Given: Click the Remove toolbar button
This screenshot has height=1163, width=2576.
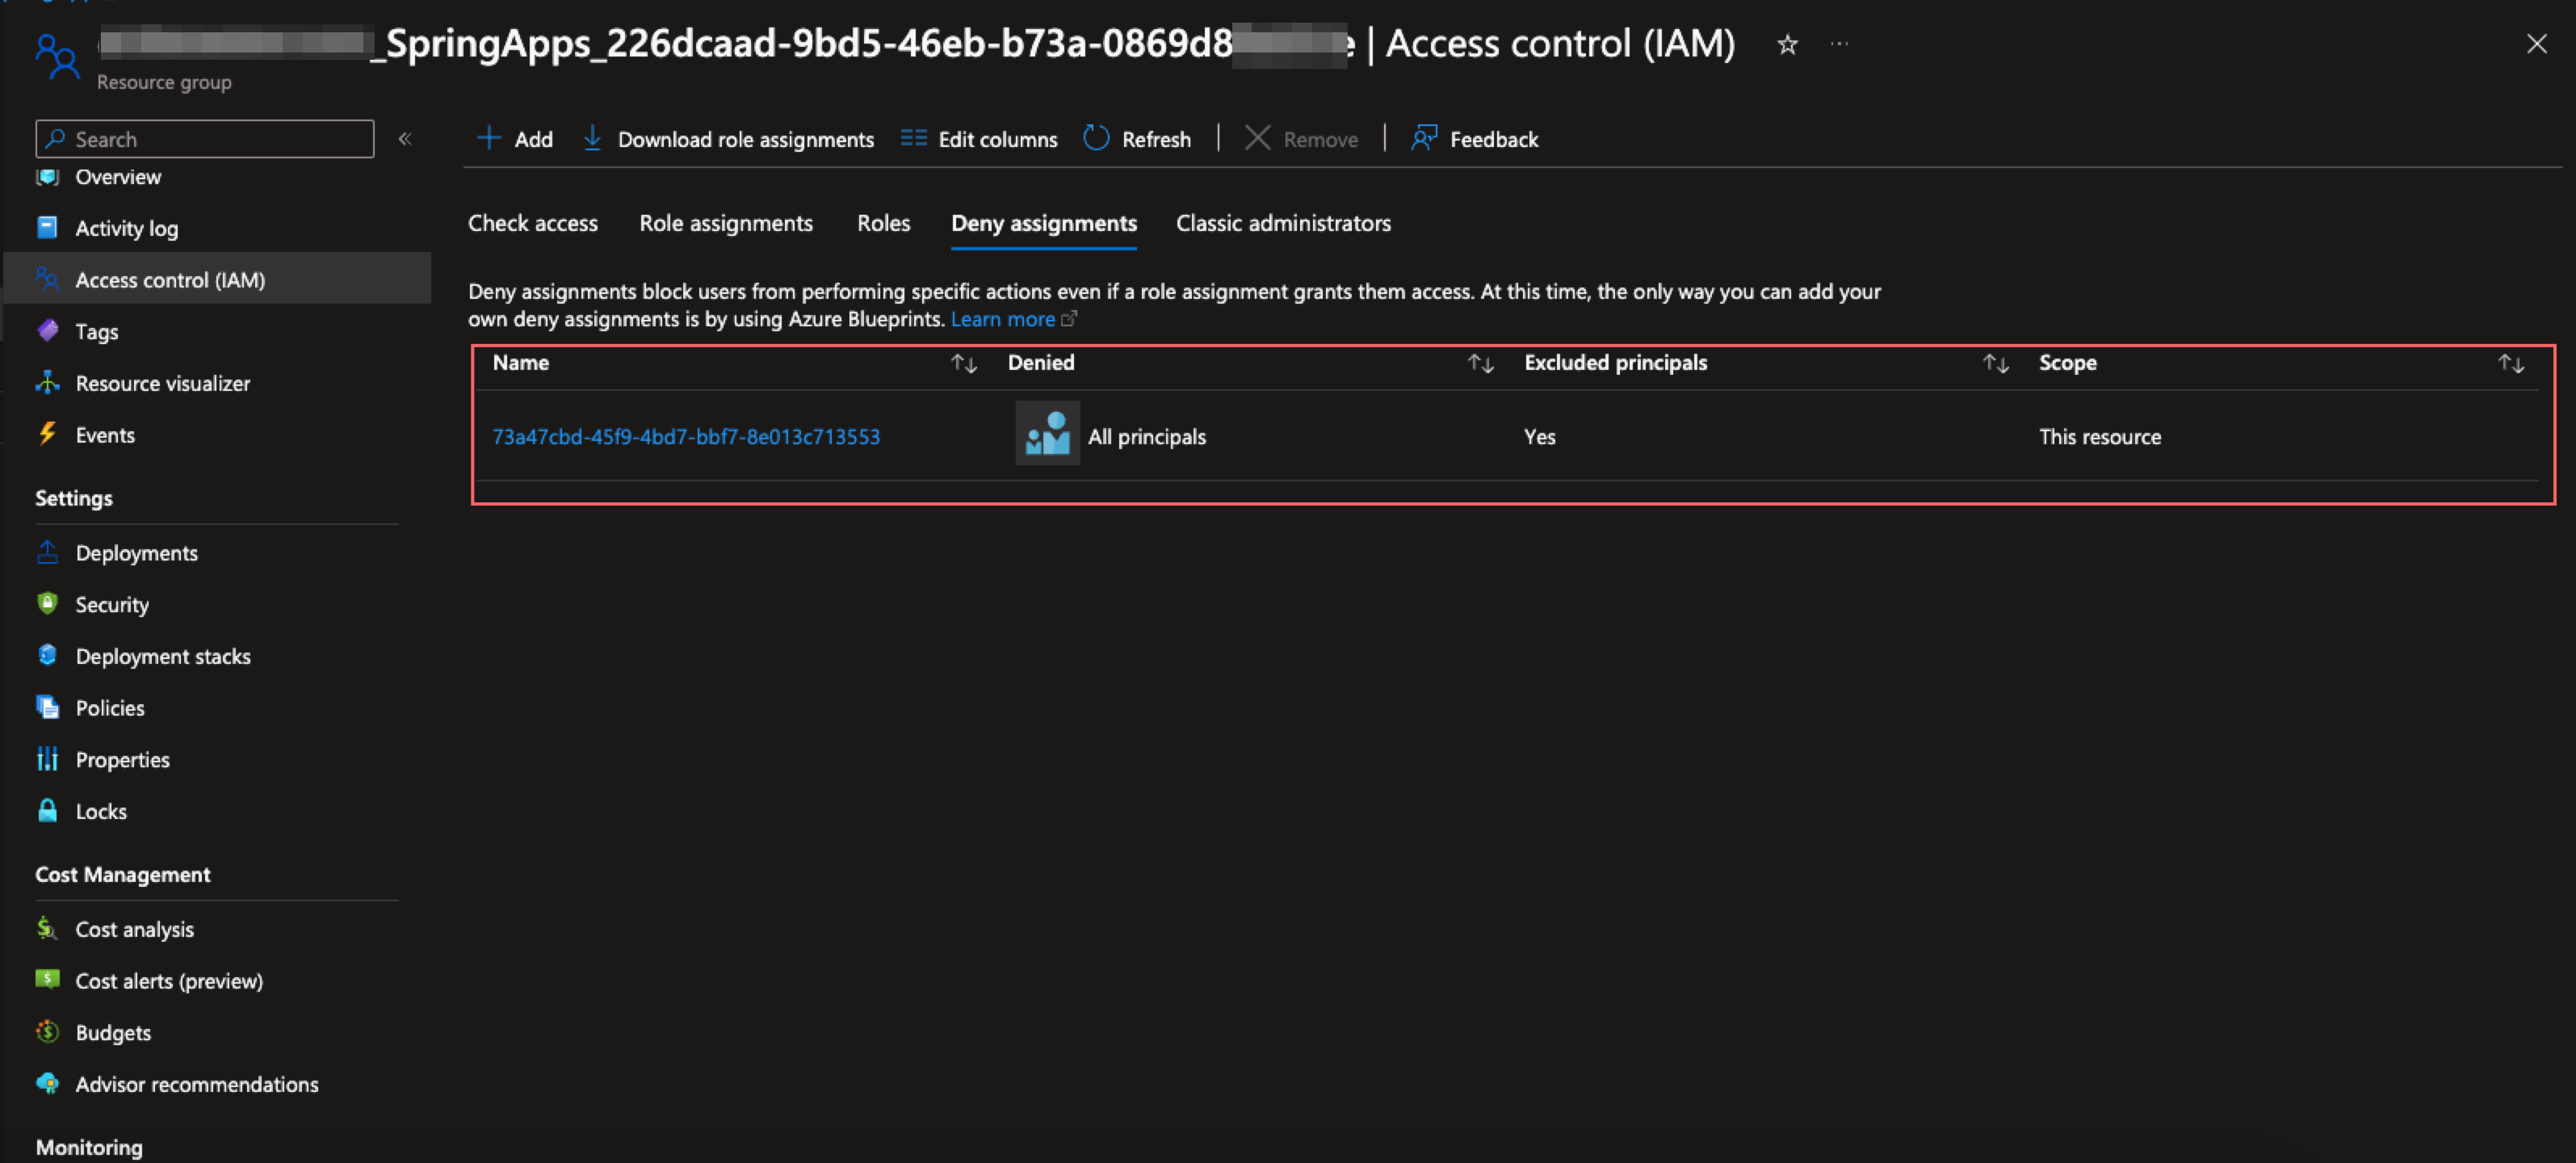Looking at the screenshot, I should [1302, 138].
